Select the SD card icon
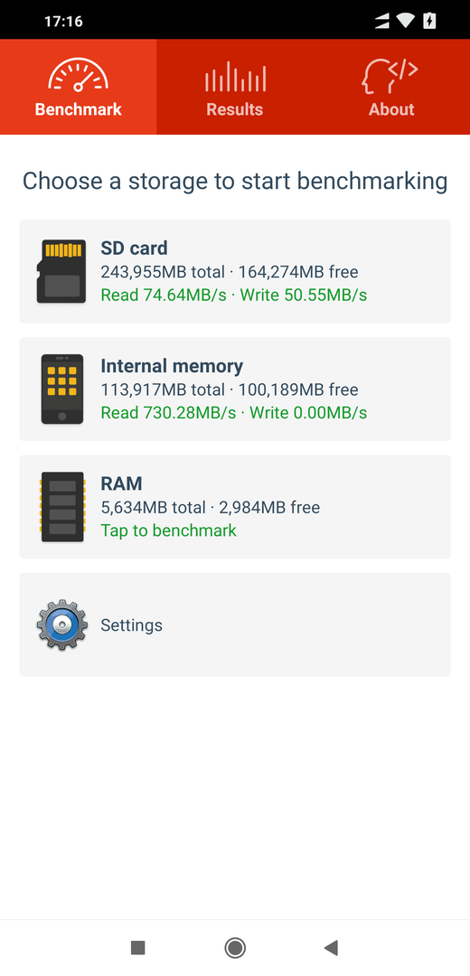 [x=61, y=271]
